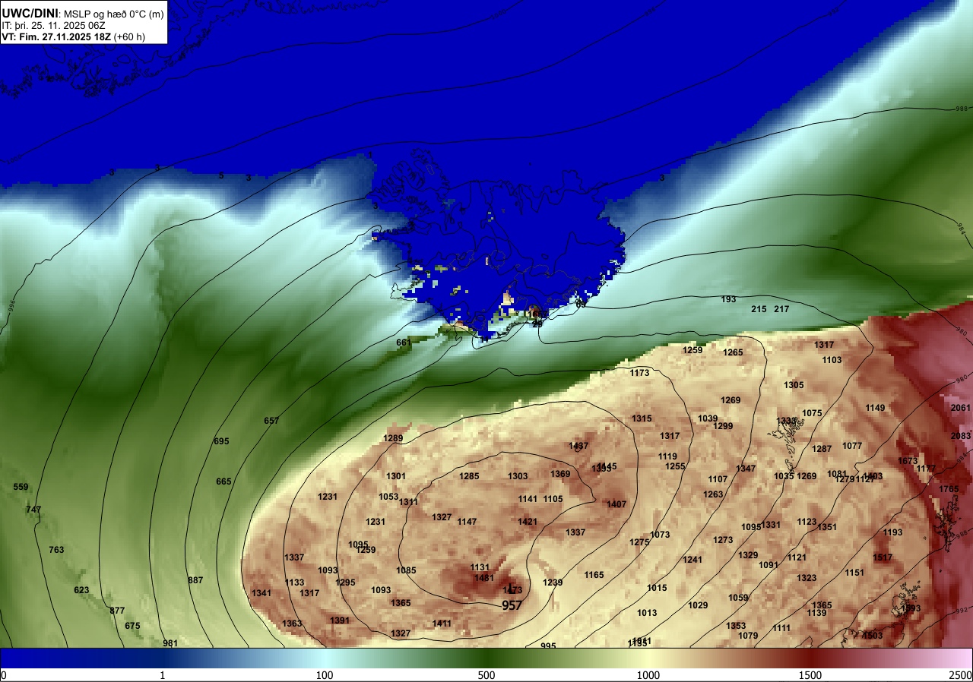Click the map value 1265
Viewport: 973px width, 682px height.
(733, 352)
